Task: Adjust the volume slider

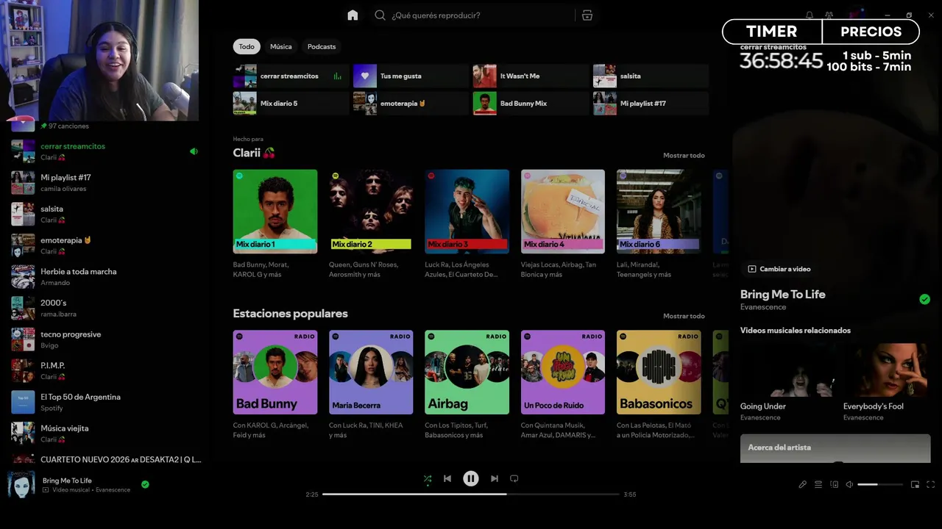Action: (880, 484)
